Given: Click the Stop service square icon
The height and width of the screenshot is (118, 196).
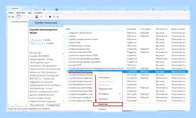Looking at the screenshot, I should [x=50, y=17].
